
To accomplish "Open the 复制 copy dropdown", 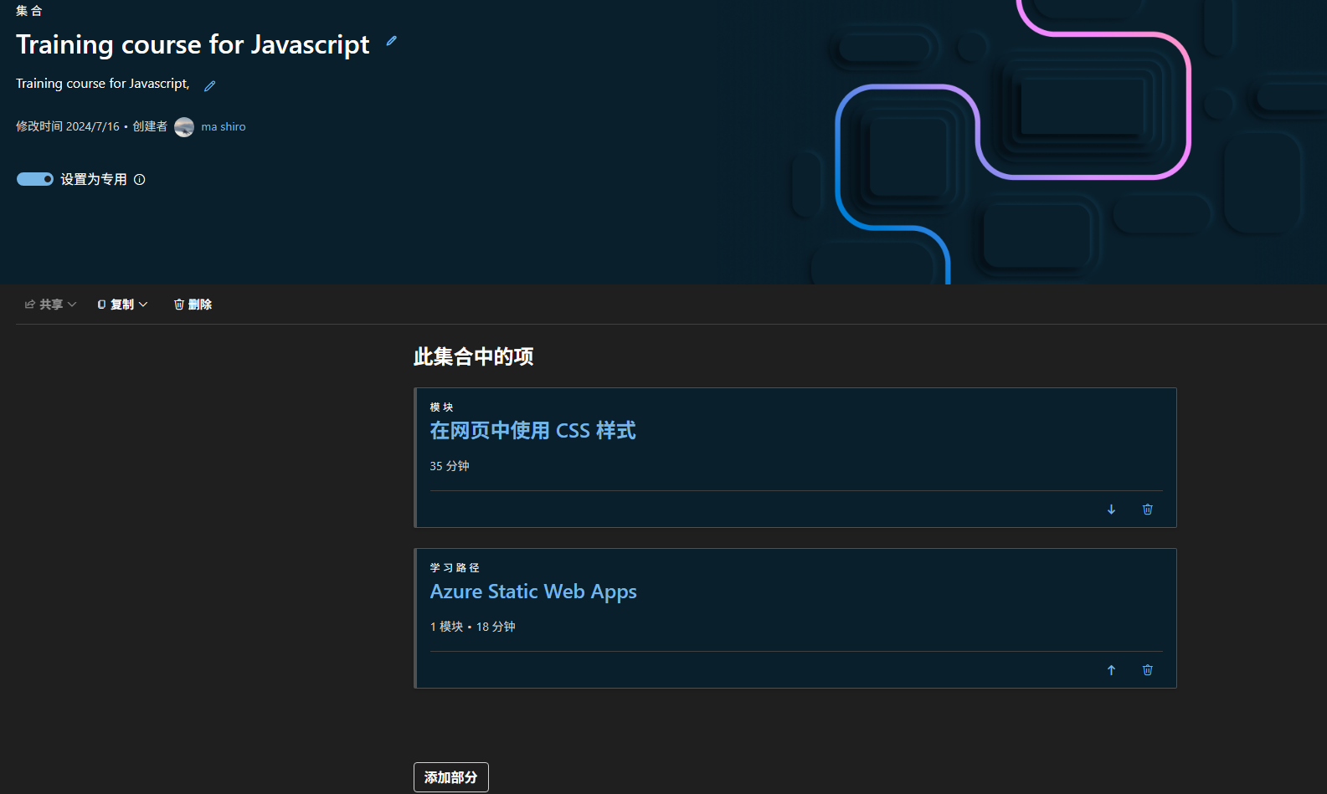I will pos(123,305).
